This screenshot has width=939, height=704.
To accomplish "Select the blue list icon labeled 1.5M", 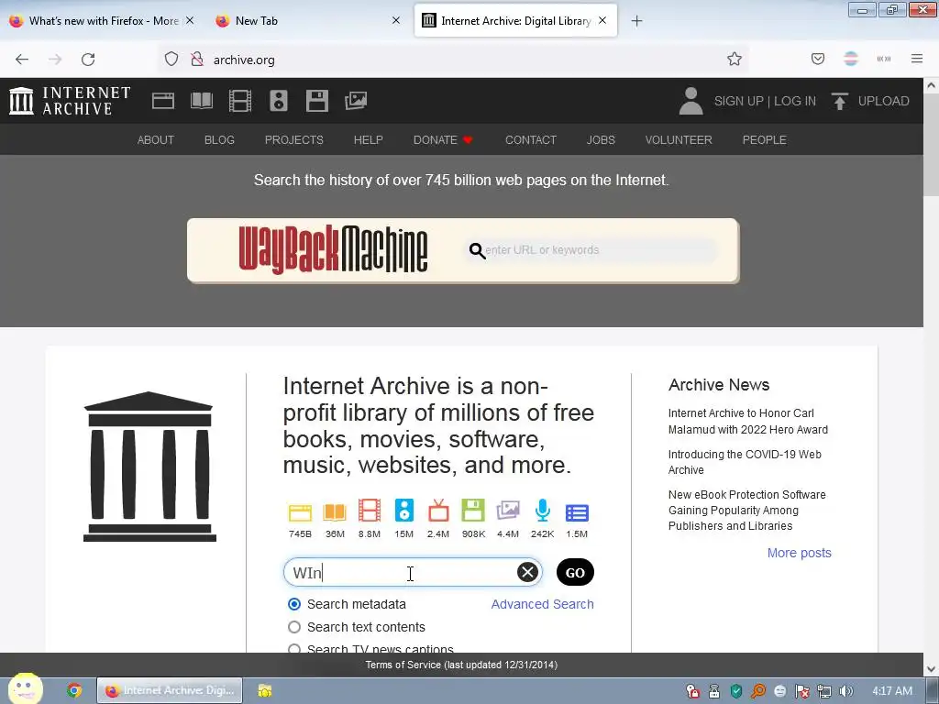I will [x=578, y=513].
